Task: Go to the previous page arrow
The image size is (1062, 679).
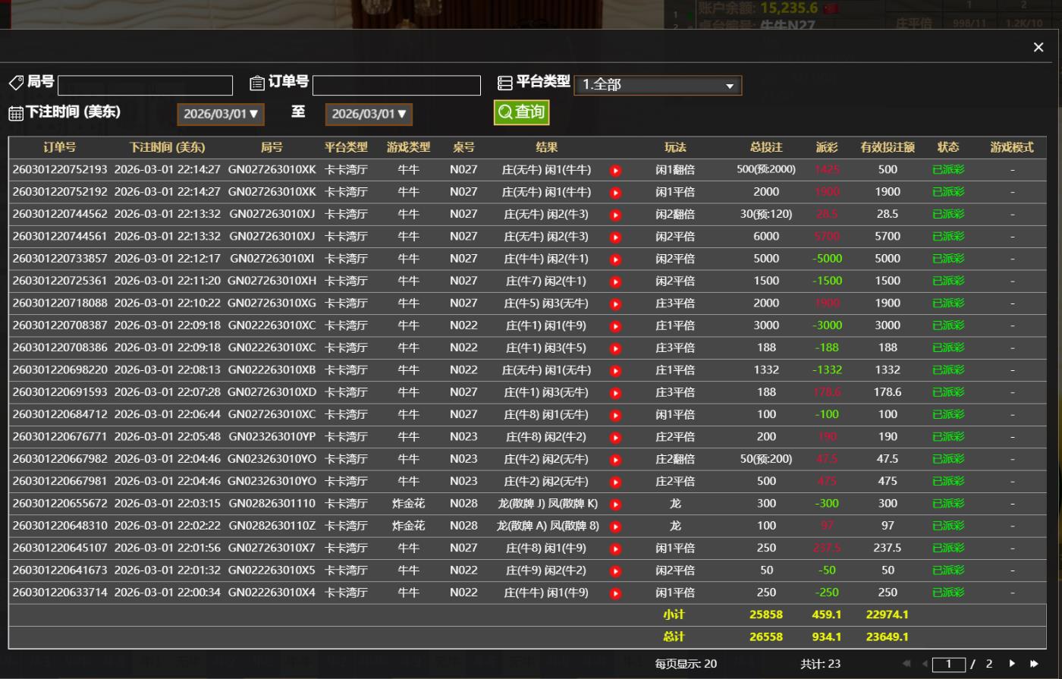Action: click(x=925, y=664)
